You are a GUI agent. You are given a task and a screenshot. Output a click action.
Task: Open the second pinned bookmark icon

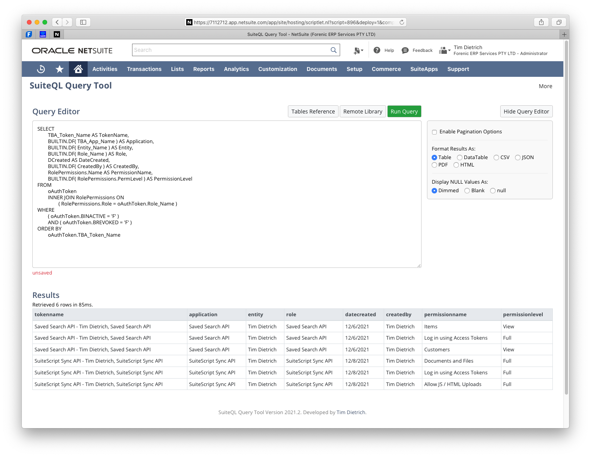click(43, 34)
